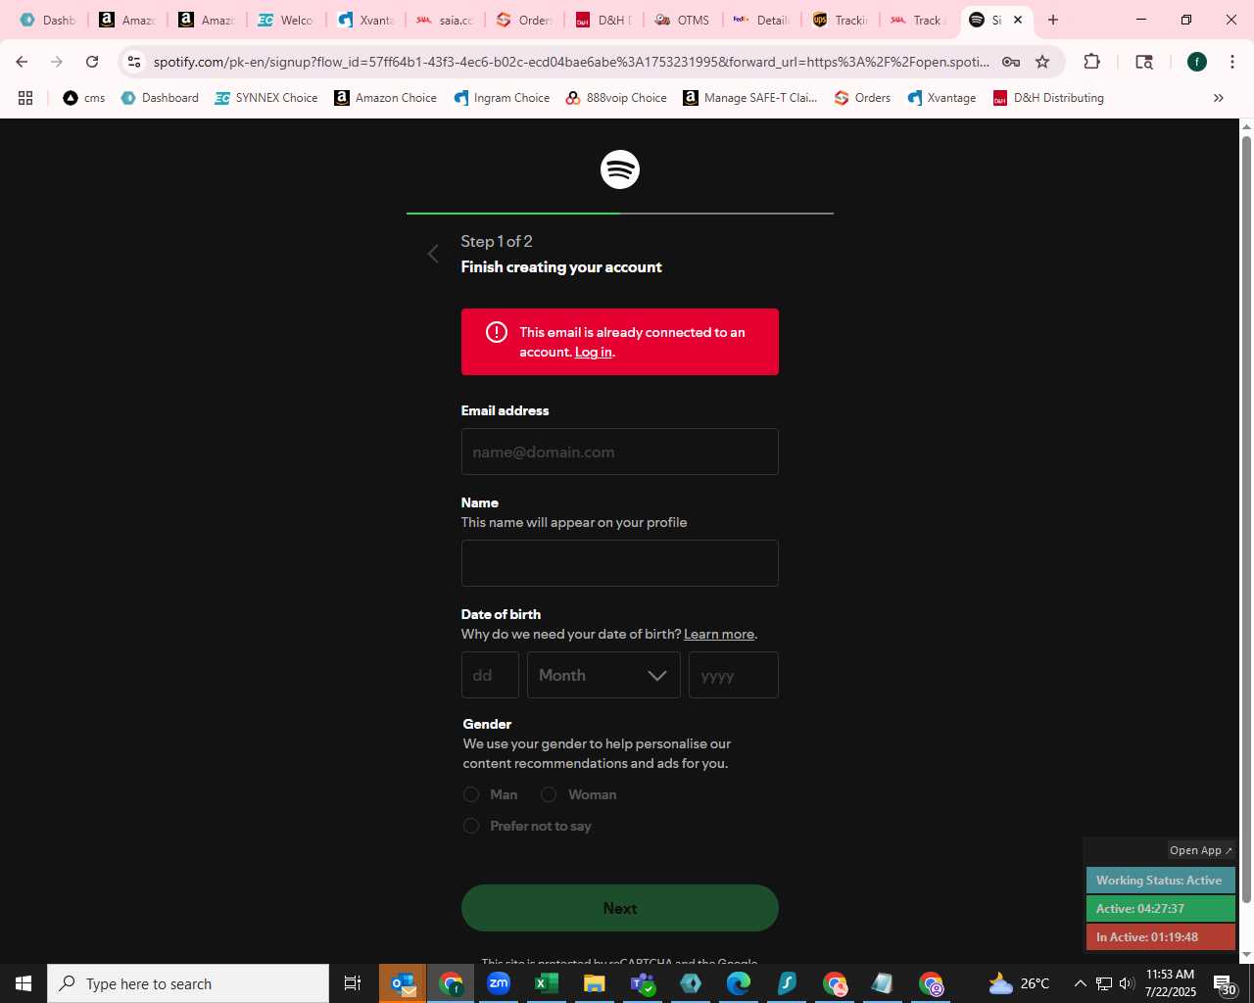Open Microsoft Teams from the taskbar
Viewport: 1254px width, 1003px height.
642,983
